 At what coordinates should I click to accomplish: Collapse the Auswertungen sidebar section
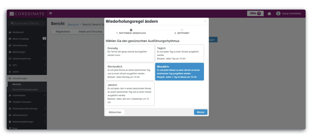[27, 78]
